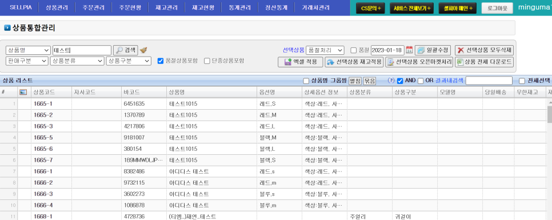Click the blue question mark help icon
The height and width of the screenshot is (220, 552).
(x=390, y=81)
